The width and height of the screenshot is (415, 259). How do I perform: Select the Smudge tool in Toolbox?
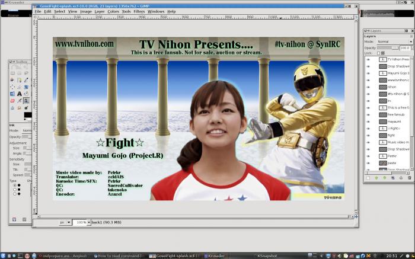point(19,107)
